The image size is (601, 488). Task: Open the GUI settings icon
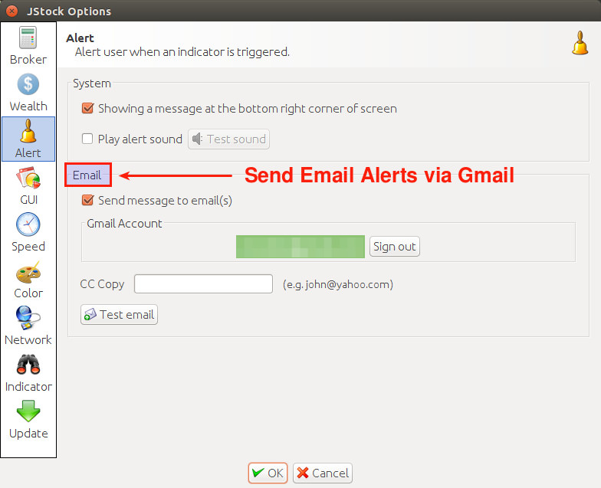click(28, 178)
